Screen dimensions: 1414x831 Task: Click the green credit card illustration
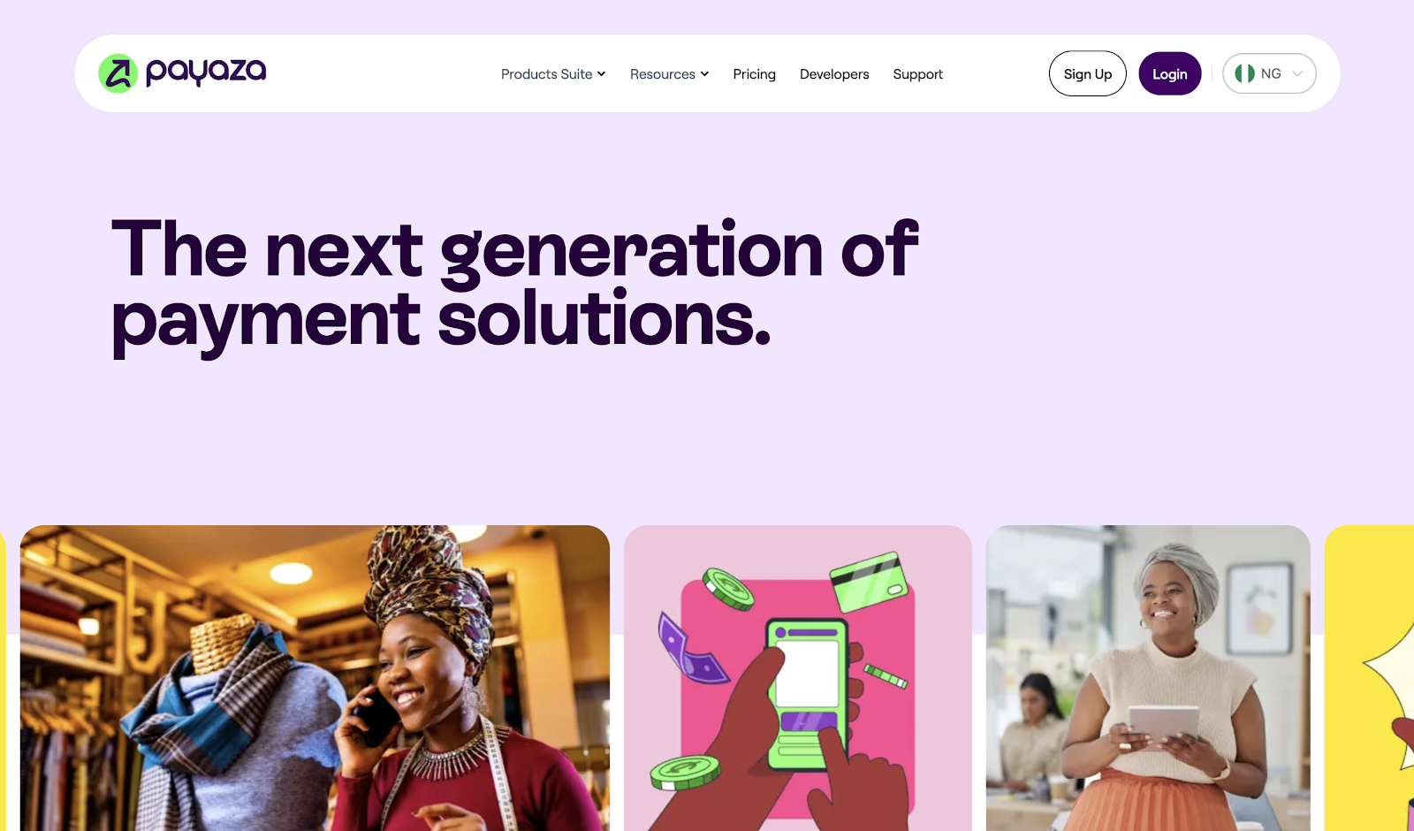[x=870, y=582]
